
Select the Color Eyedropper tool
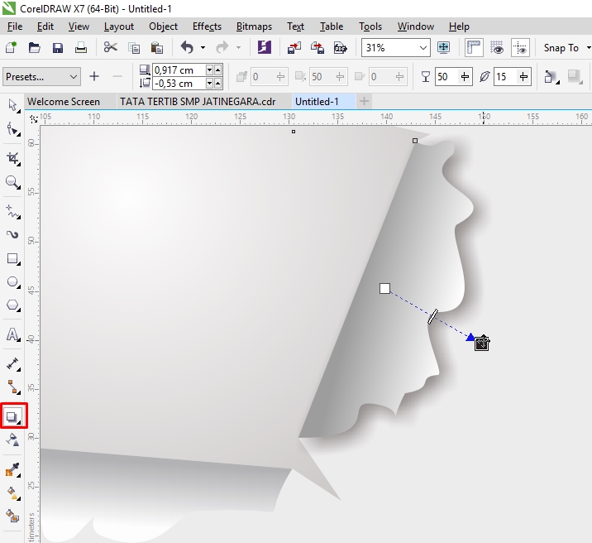[13, 469]
